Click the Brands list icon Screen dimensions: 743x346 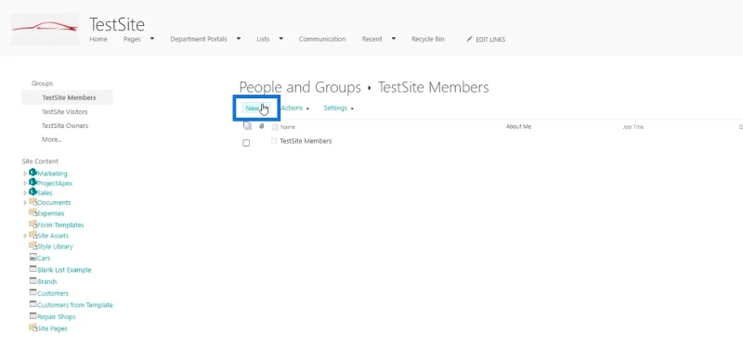33,281
